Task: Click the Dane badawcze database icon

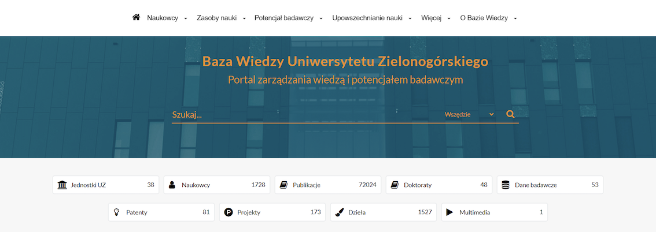Action: [x=506, y=185]
